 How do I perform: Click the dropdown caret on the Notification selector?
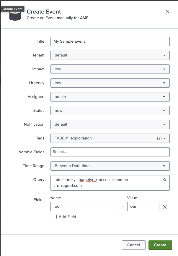(x=165, y=124)
